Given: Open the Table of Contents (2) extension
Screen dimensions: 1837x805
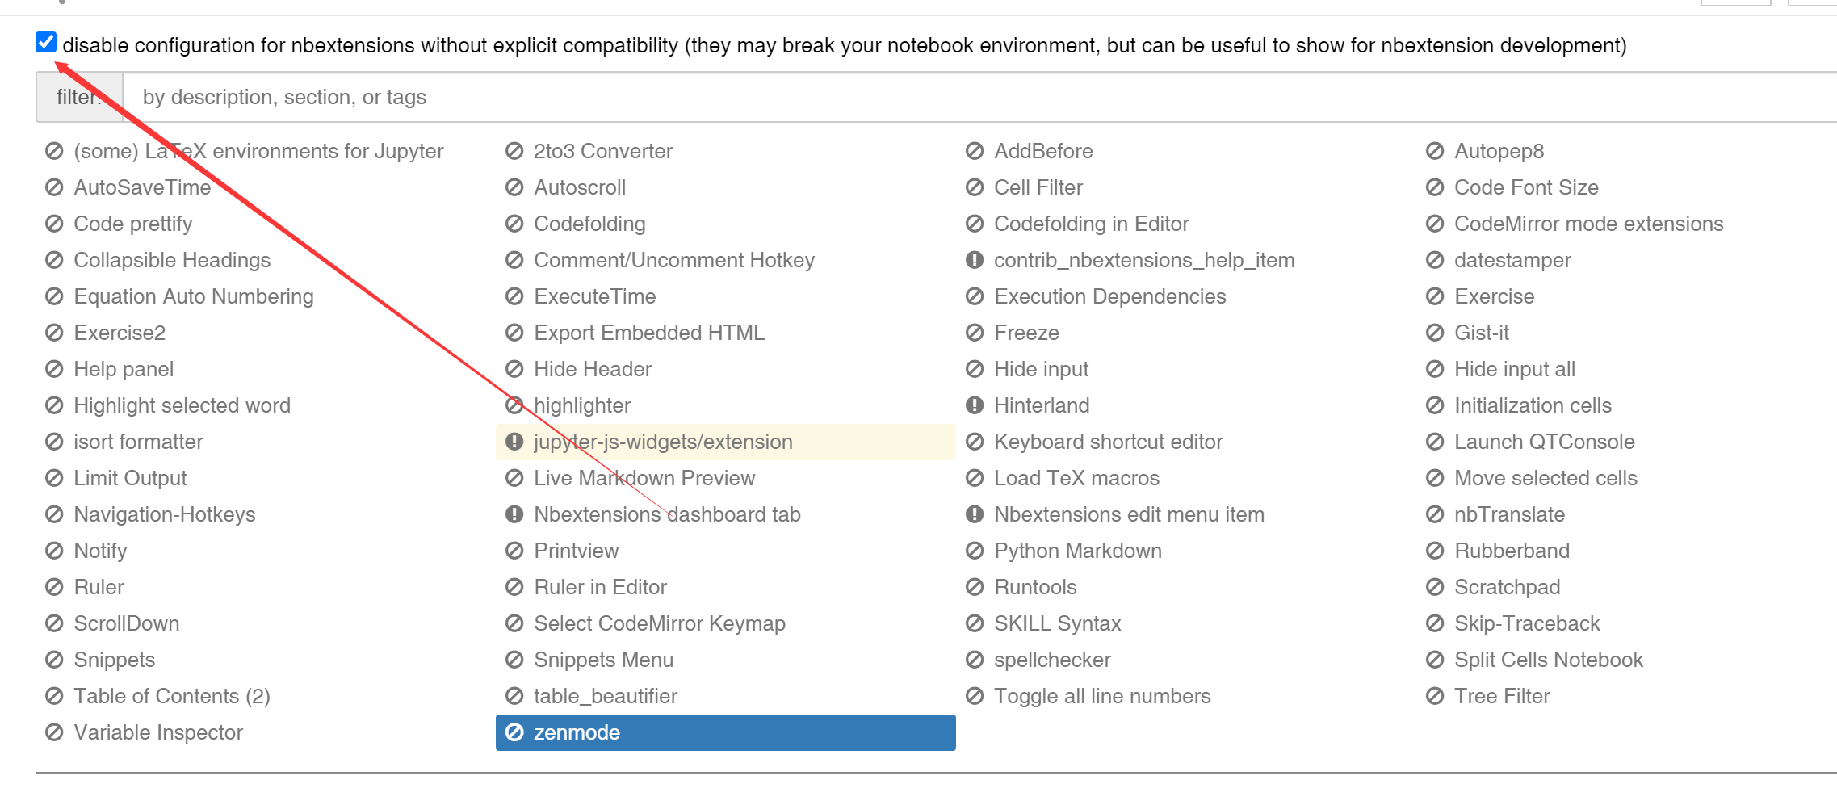Looking at the screenshot, I should tap(171, 696).
